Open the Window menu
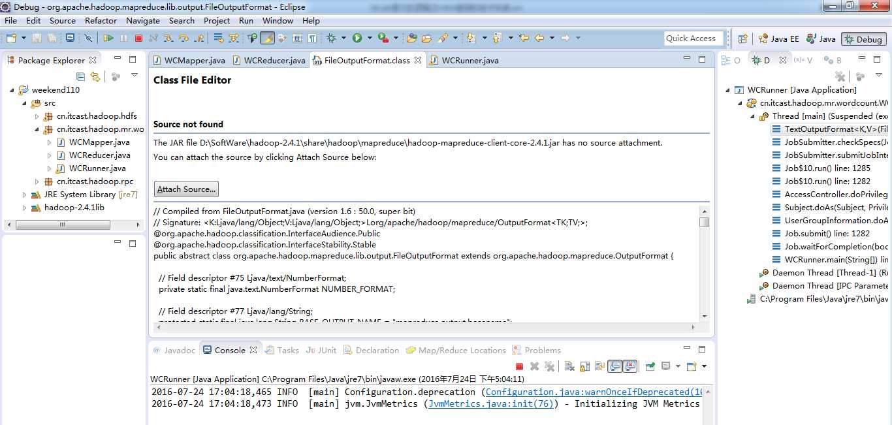 (278, 20)
